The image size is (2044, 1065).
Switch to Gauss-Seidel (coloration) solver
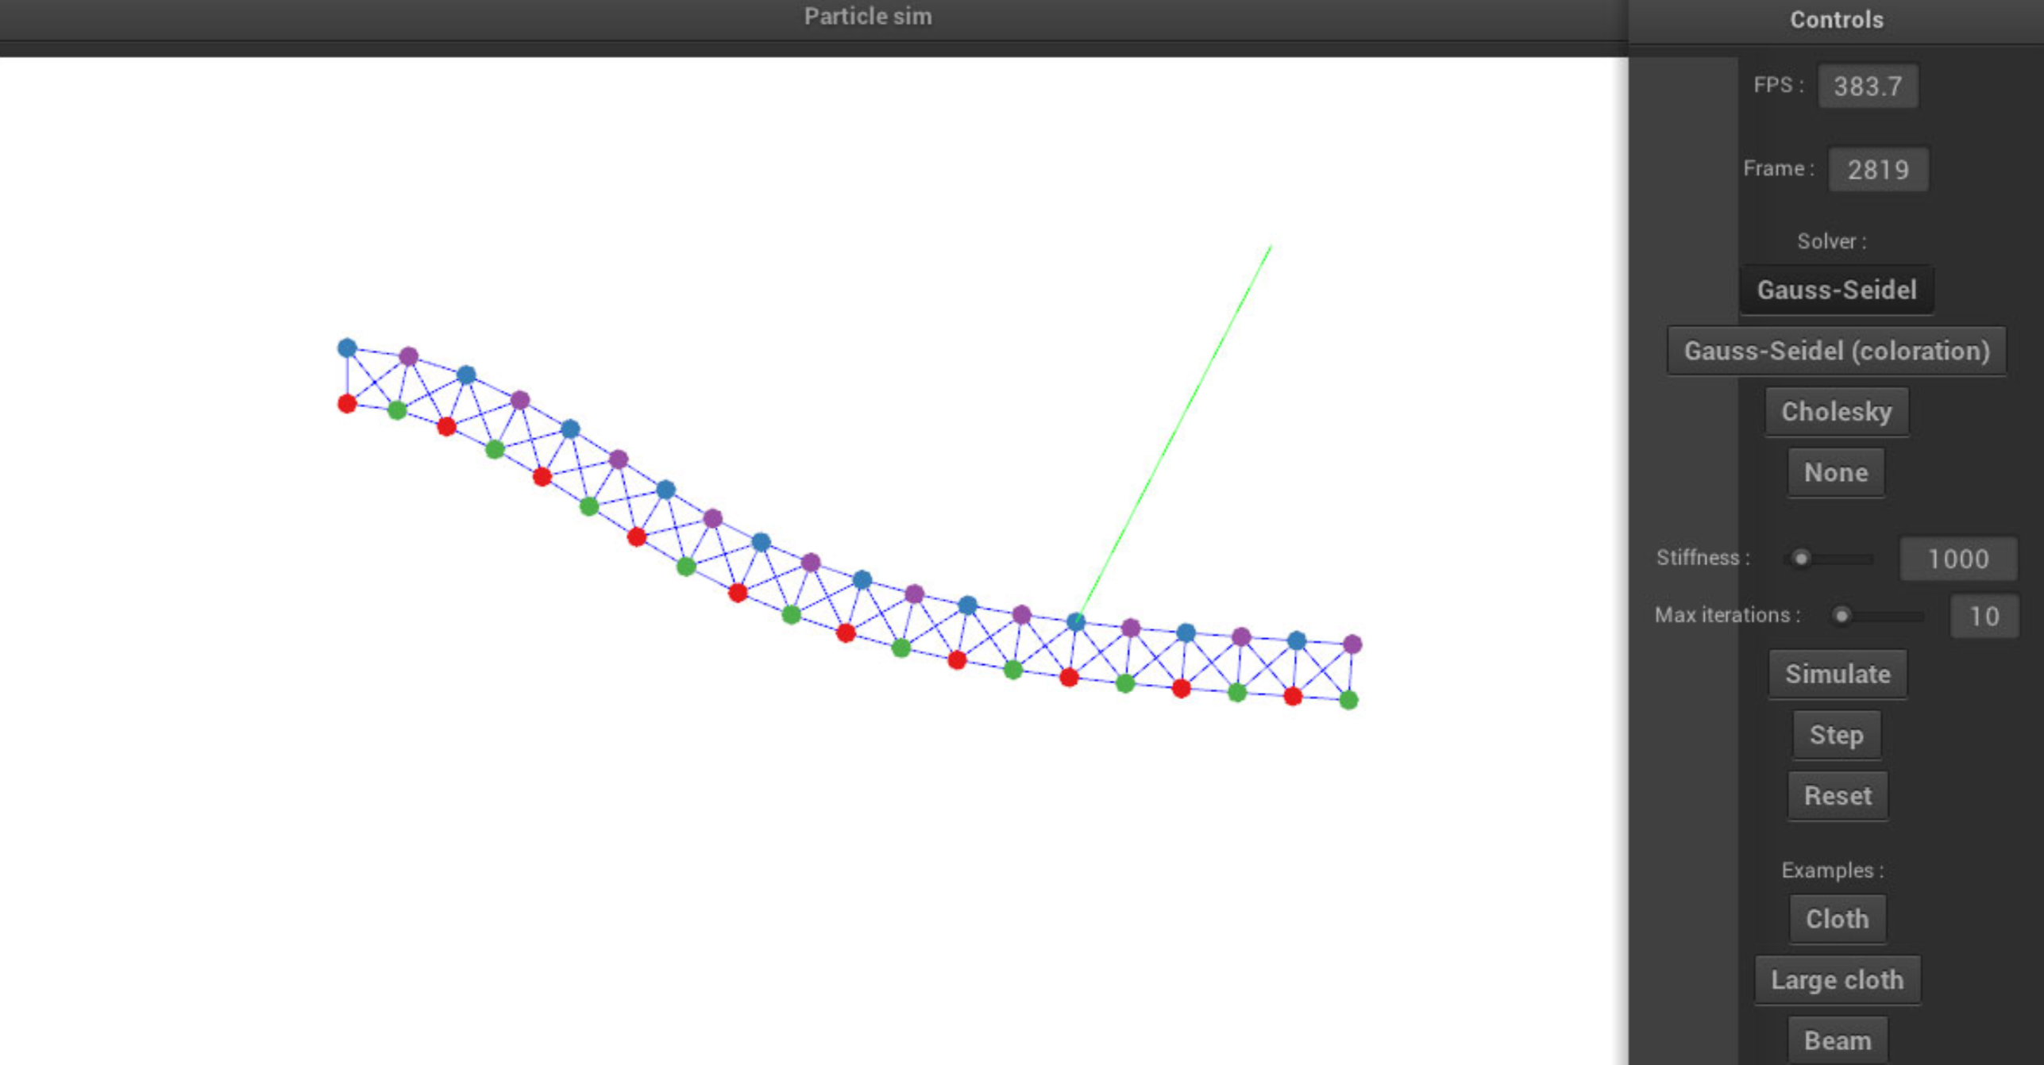click(x=1837, y=350)
